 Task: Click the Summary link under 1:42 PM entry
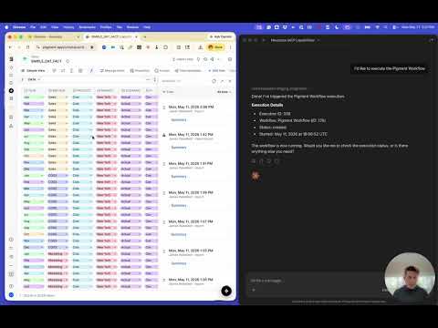pos(179,148)
